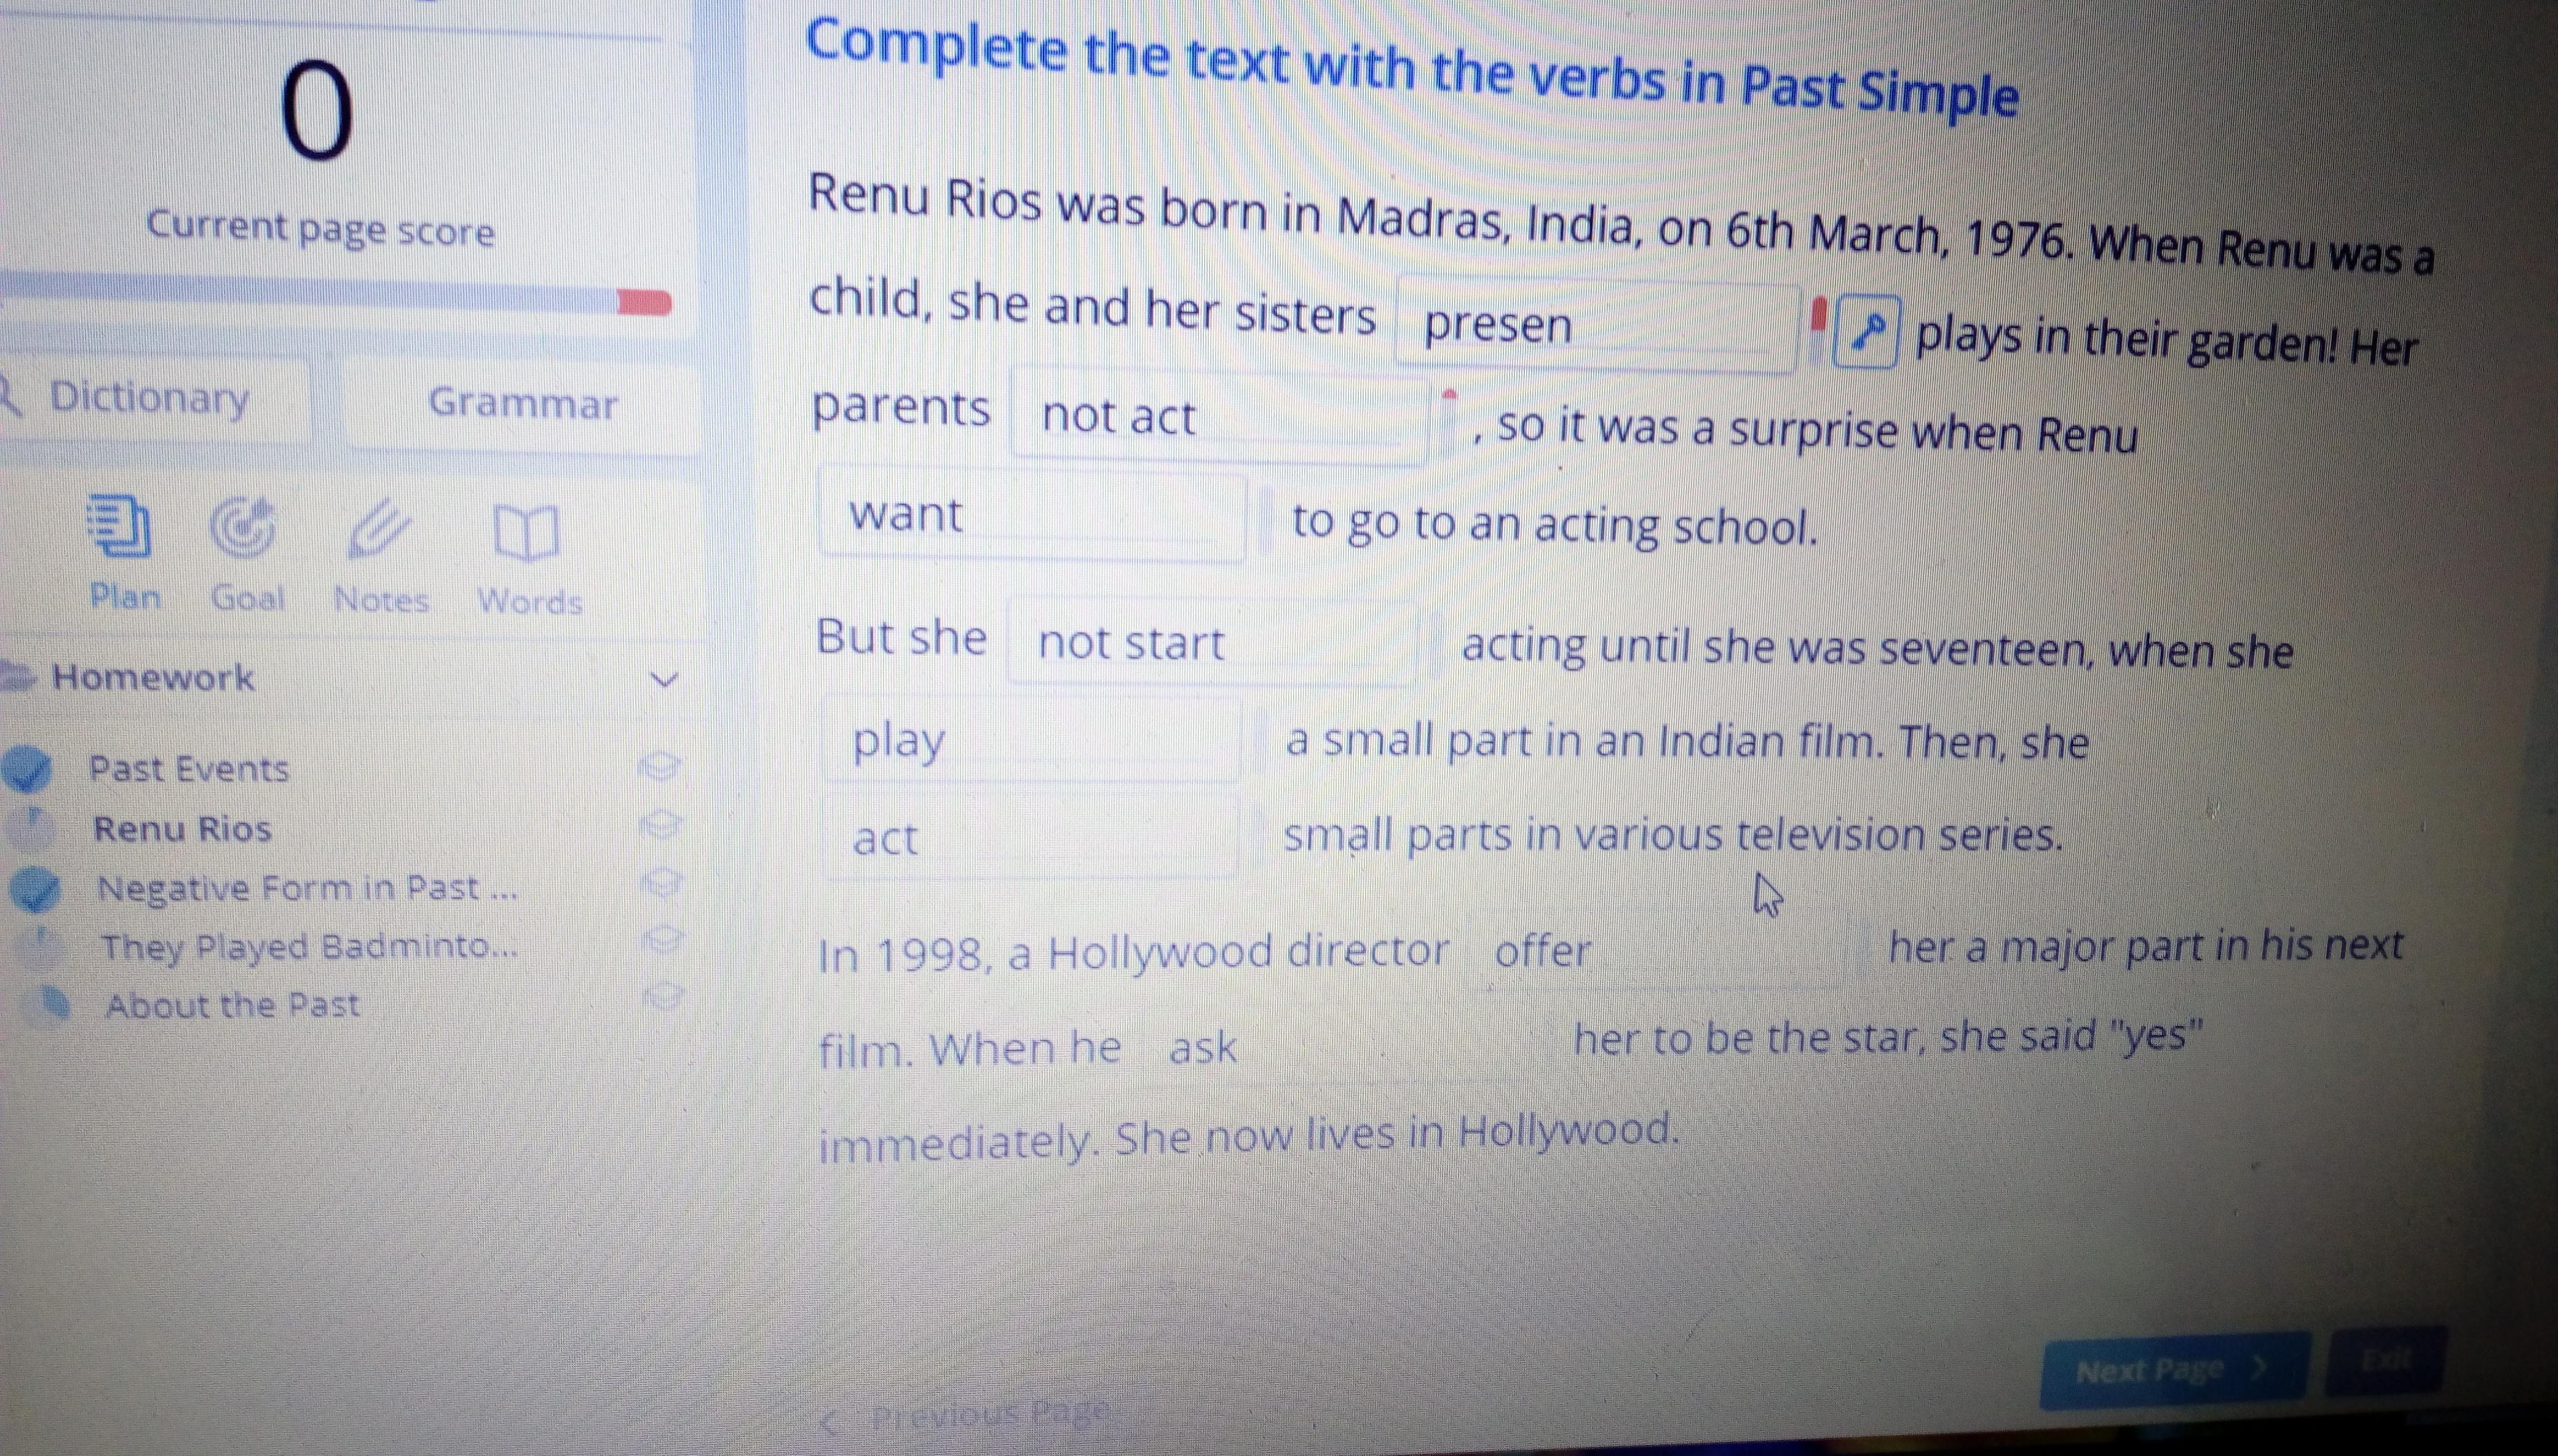Screen dimensions: 2558x1456
Task: Open Negative Form in Past lesson
Action: [308, 888]
